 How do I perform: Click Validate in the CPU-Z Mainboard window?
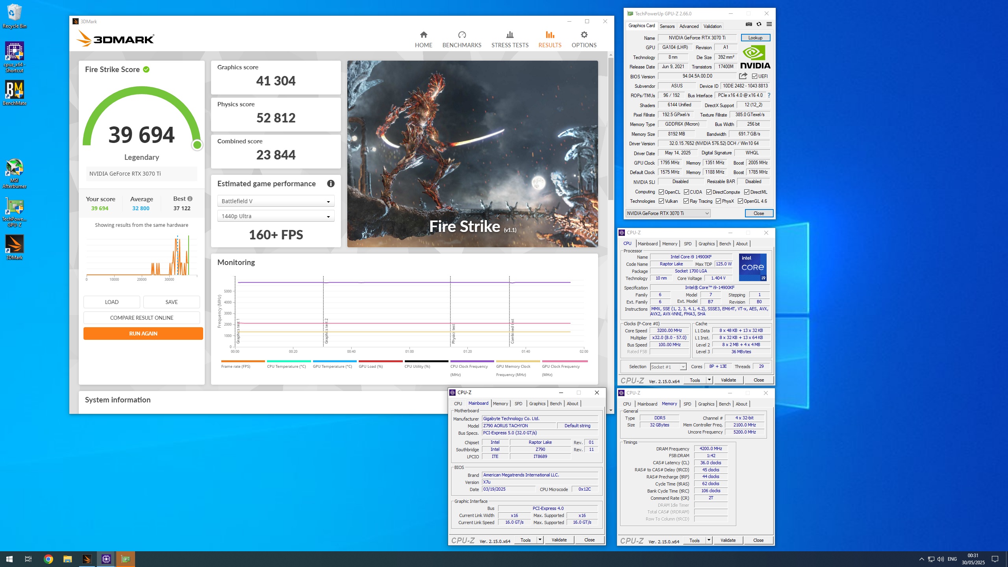(x=559, y=540)
